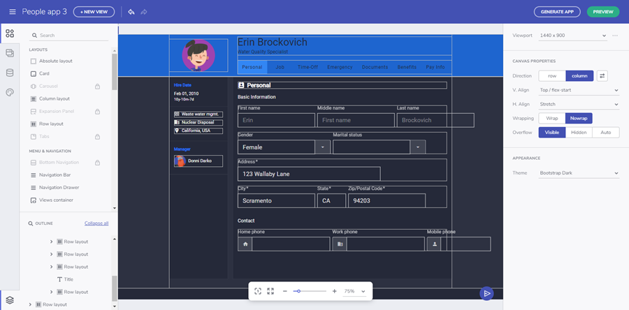Set direction to row
629x310 pixels.
(x=551, y=76)
